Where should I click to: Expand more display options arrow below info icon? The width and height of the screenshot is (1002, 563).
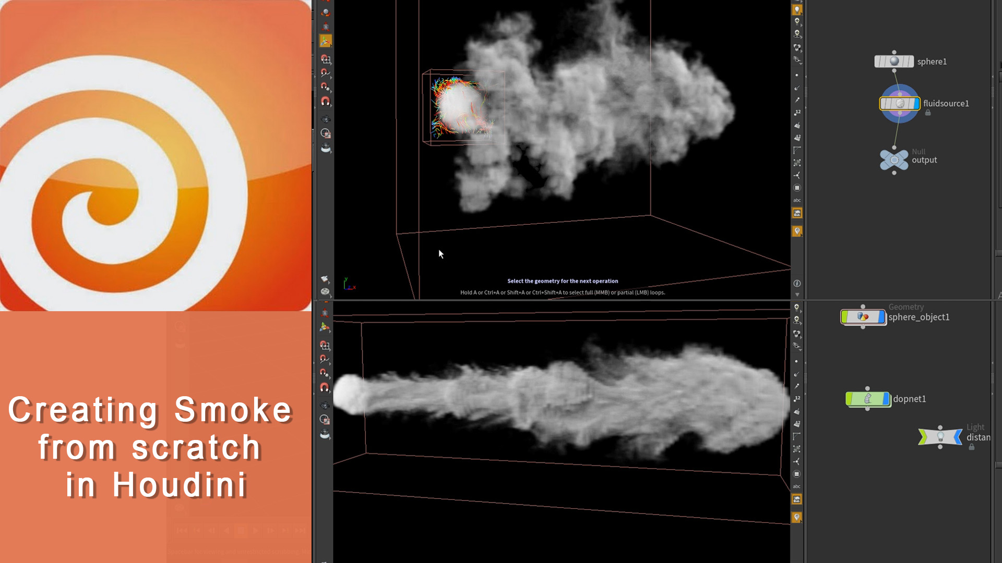click(x=797, y=295)
